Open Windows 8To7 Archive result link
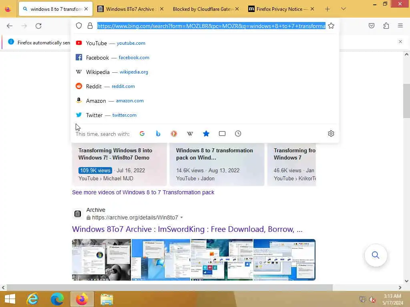 point(187,229)
